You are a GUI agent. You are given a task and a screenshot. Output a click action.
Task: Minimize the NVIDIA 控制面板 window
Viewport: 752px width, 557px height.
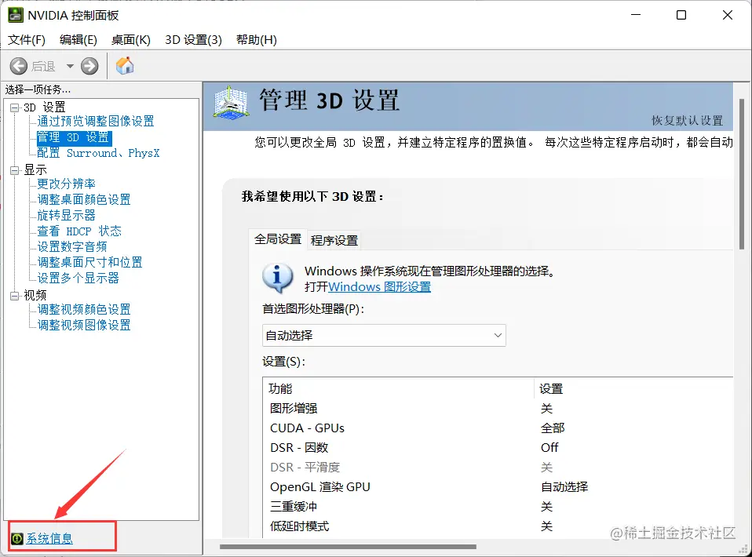pyautogui.click(x=636, y=16)
